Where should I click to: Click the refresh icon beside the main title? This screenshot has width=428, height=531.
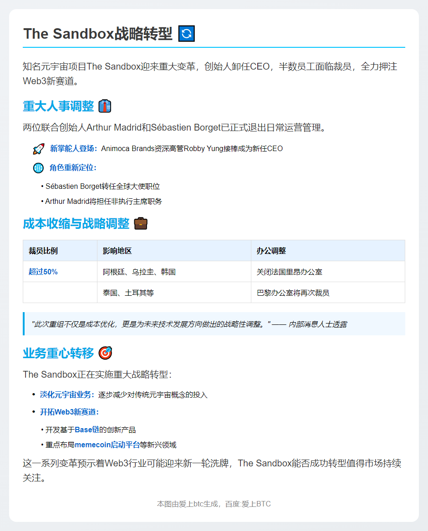[x=185, y=33]
